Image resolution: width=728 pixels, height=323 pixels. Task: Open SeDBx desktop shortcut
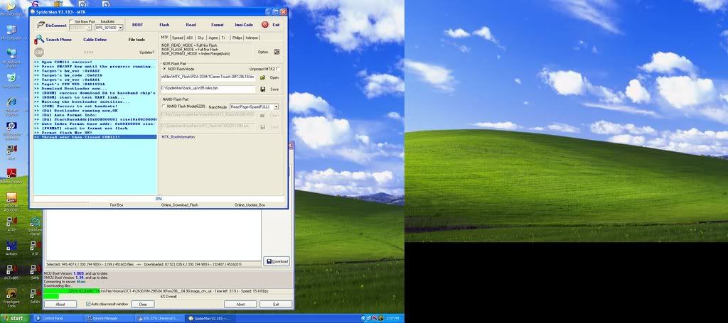(x=35, y=295)
